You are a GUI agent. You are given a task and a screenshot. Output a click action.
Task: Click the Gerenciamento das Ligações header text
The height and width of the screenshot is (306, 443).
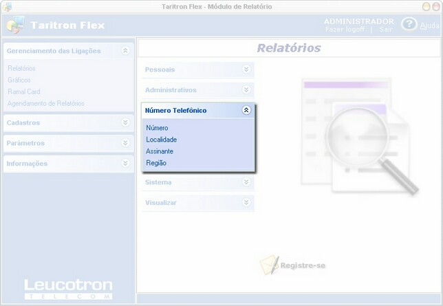(x=54, y=51)
